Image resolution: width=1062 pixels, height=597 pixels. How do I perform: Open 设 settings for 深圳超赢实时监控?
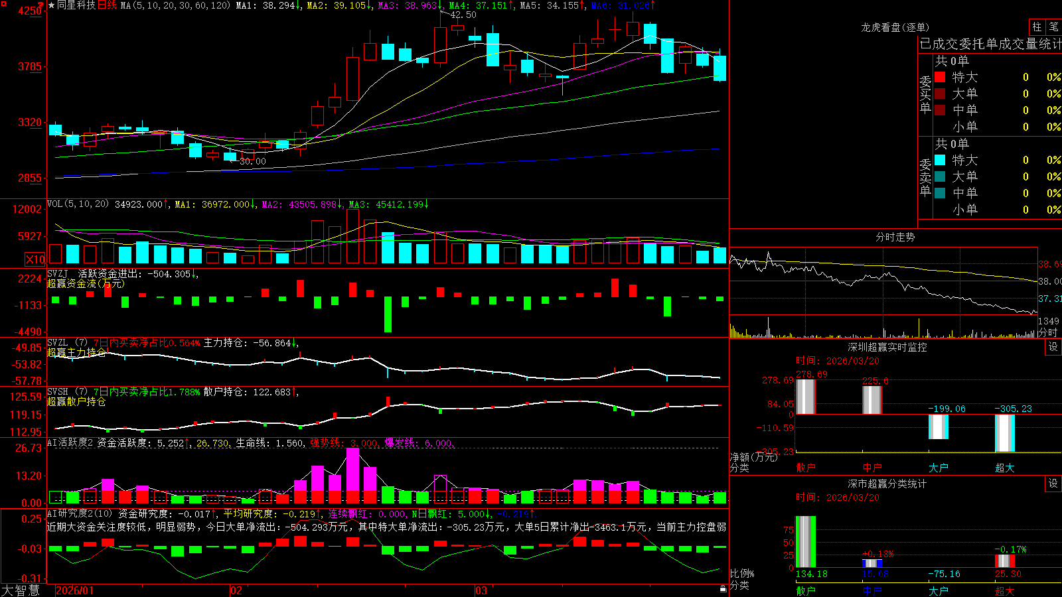coord(1053,347)
